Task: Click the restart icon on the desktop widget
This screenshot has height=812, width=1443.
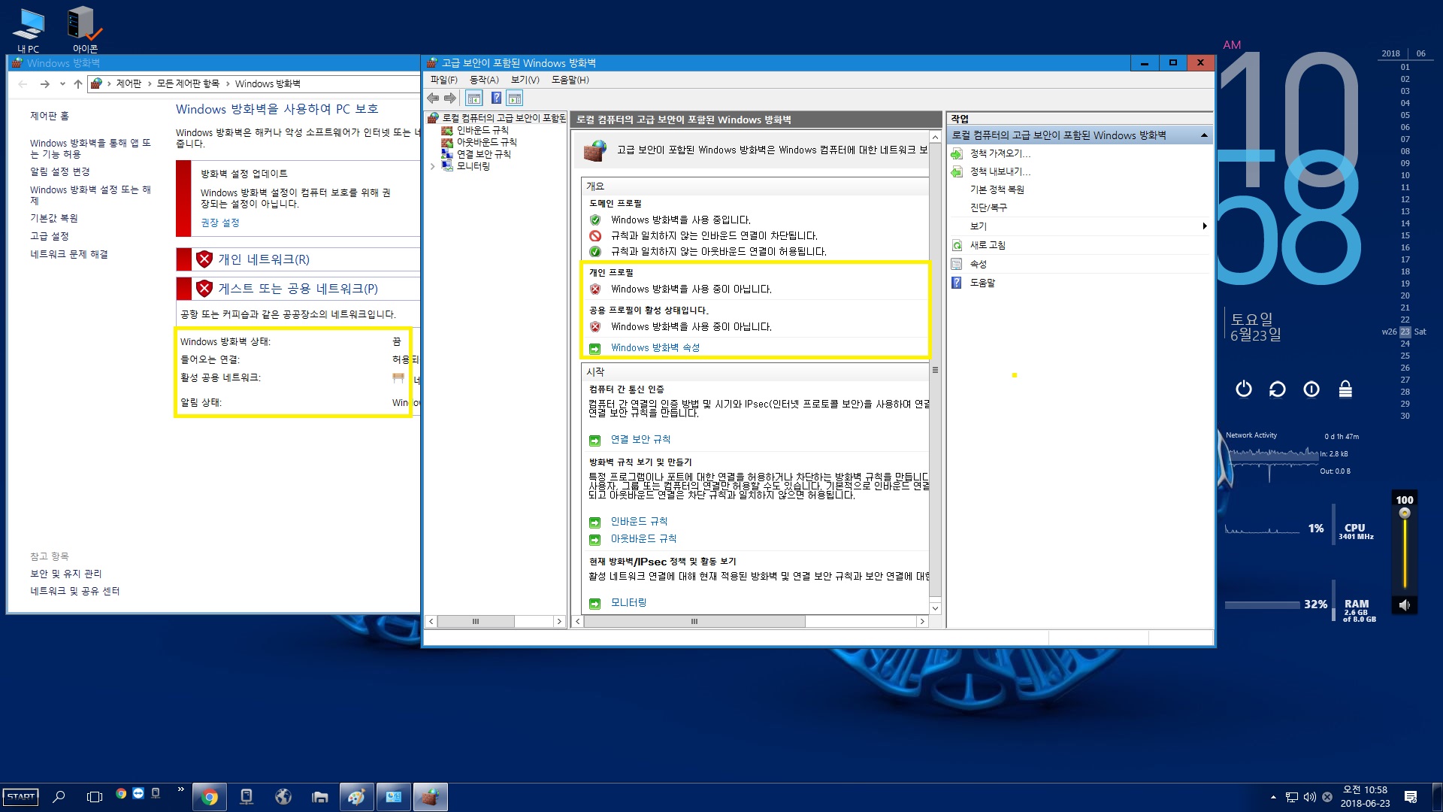Action: click(1278, 389)
